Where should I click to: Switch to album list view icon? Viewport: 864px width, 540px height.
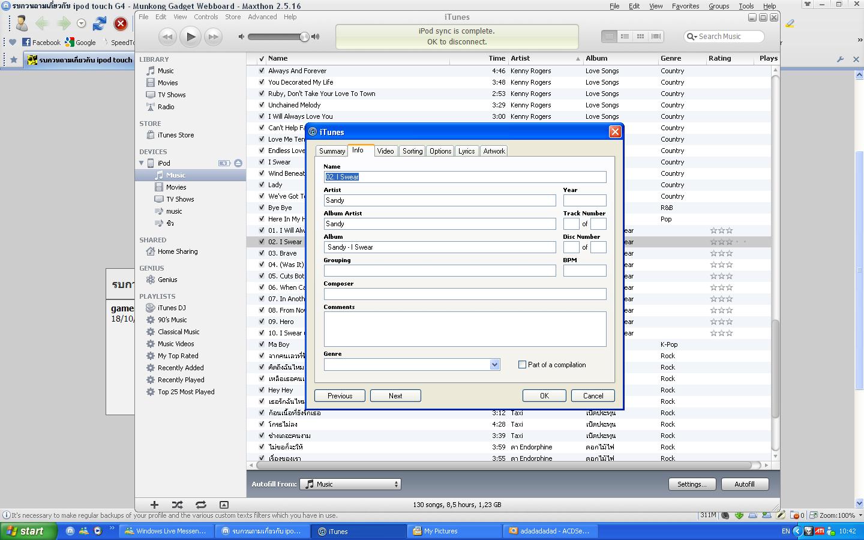click(x=625, y=37)
